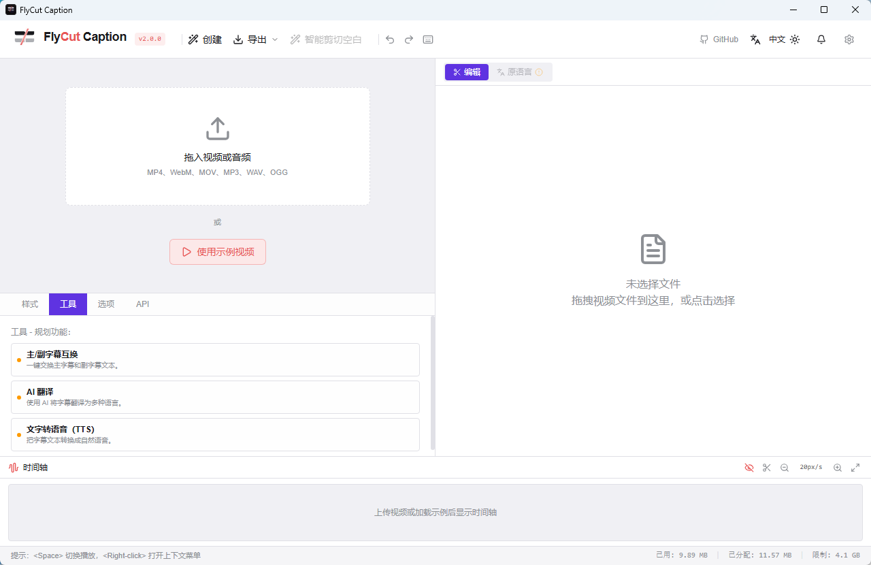Image resolution: width=871 pixels, height=565 pixels.
Task: Choose the 主/副字幕互换 tool card
Action: click(215, 359)
